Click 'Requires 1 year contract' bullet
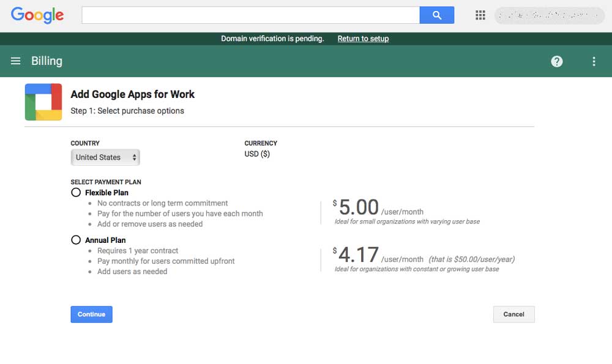The image size is (612, 364). (137, 251)
